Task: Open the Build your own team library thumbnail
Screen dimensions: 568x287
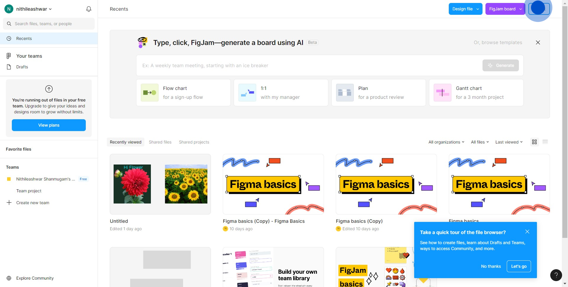Action: coord(273,267)
